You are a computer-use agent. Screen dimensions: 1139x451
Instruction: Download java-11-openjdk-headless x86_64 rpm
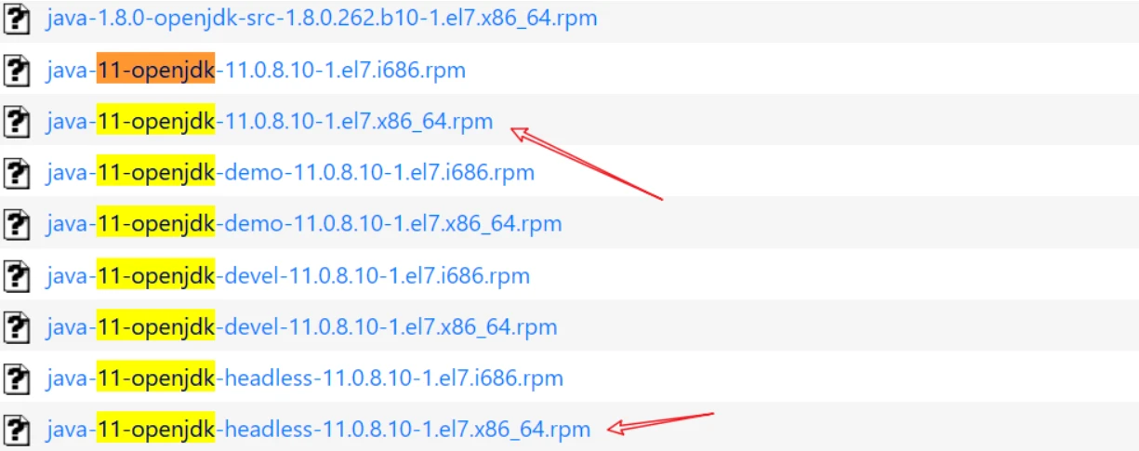[319, 429]
